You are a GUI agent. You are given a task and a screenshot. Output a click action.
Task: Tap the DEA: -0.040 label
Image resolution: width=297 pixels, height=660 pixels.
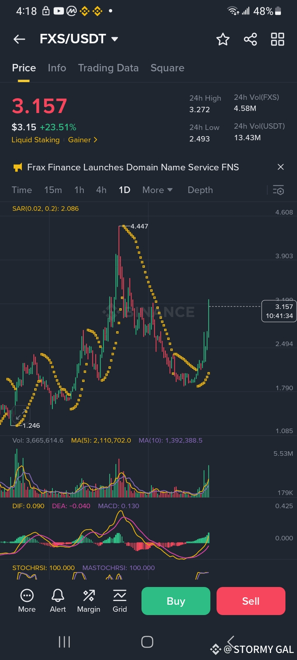[x=71, y=506]
